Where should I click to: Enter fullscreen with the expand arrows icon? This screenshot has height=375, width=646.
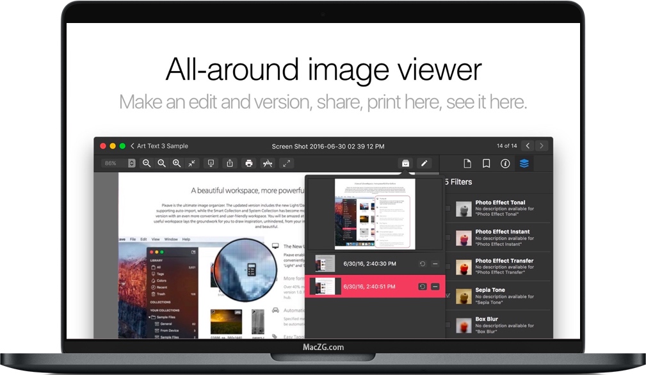click(x=286, y=163)
